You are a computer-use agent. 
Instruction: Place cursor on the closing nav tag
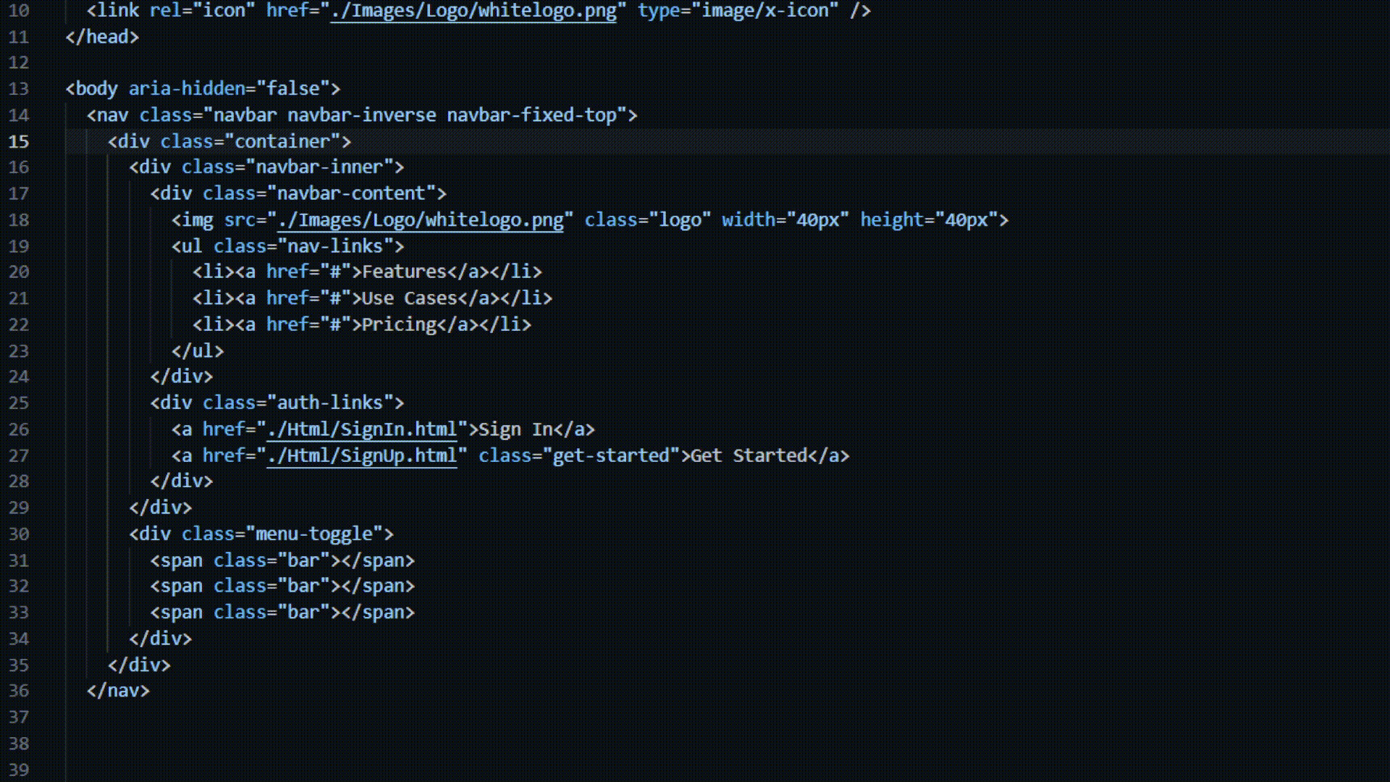tap(118, 691)
